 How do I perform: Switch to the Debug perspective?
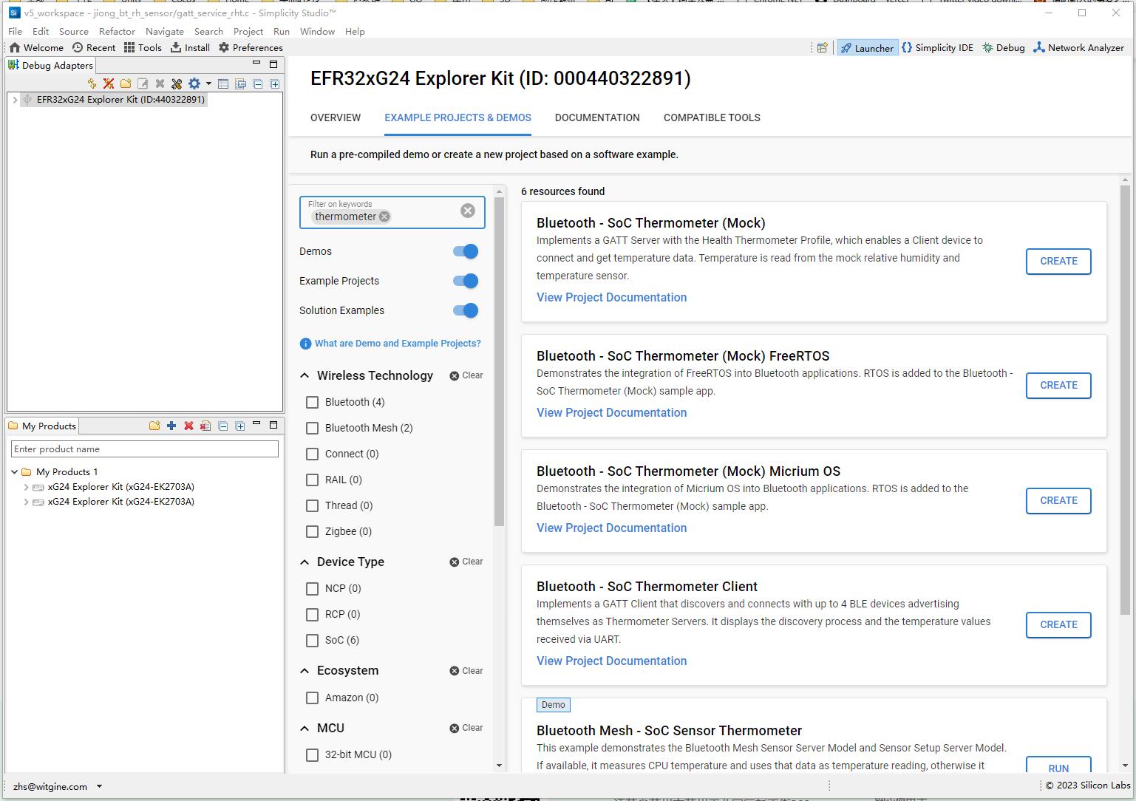coord(1003,47)
